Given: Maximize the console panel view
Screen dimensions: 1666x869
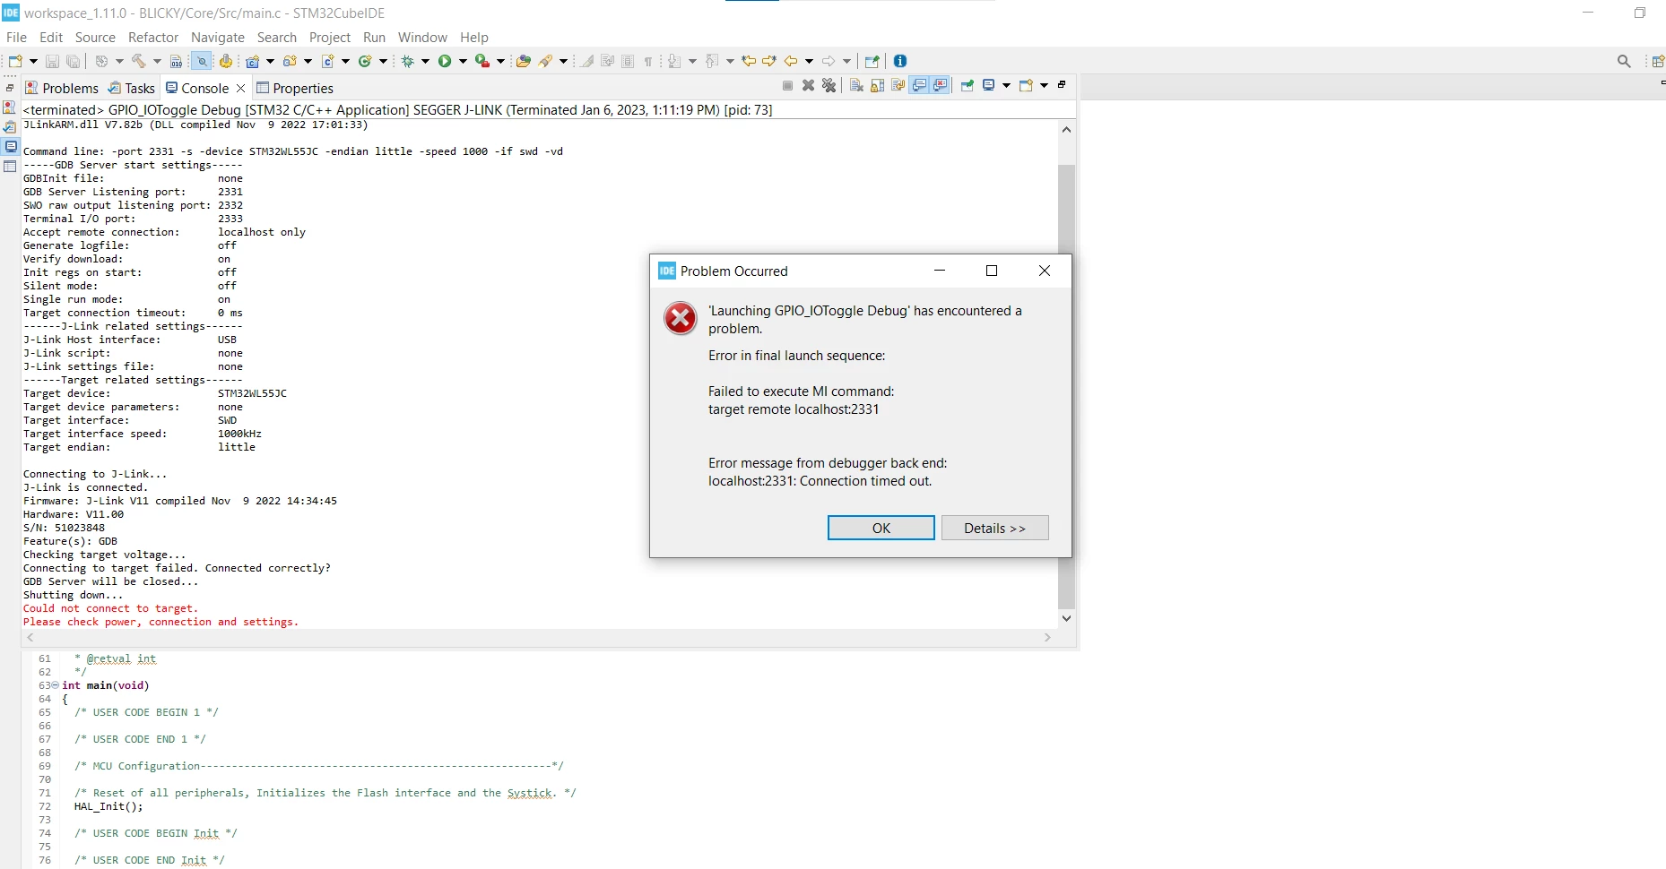Looking at the screenshot, I should (1062, 84).
